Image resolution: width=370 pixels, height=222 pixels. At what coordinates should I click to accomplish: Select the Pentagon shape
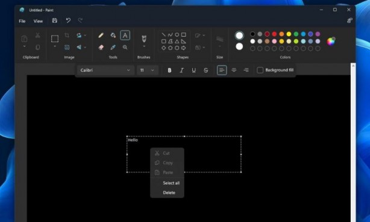click(170, 48)
